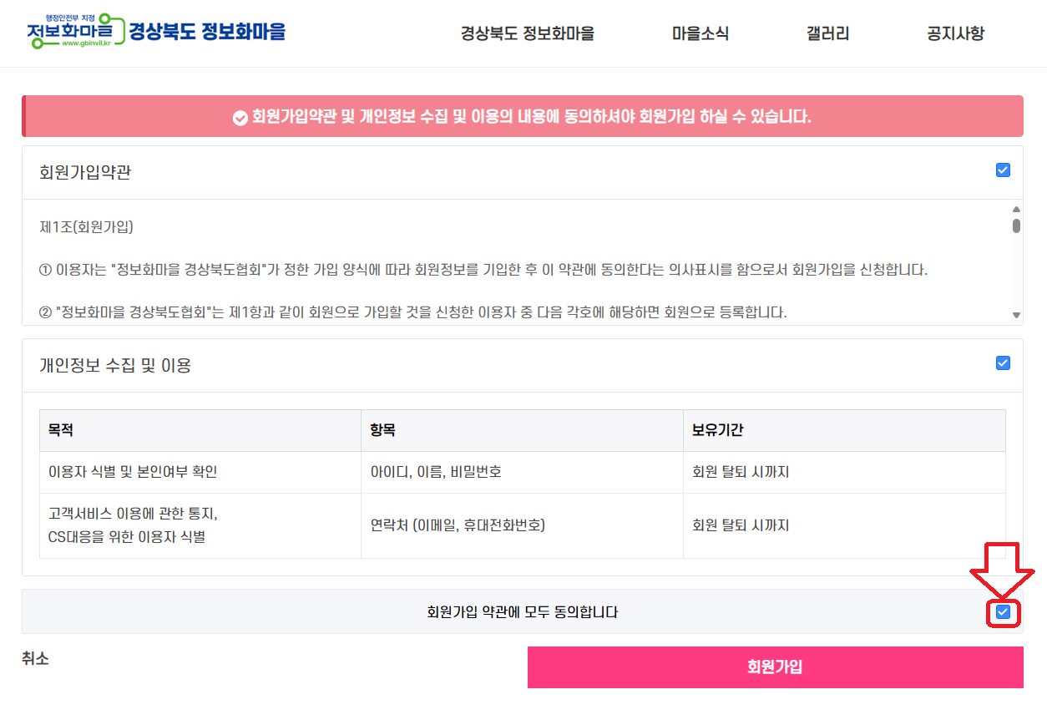This screenshot has width=1047, height=725.
Task: Click the 취소 link
Action: point(35,659)
